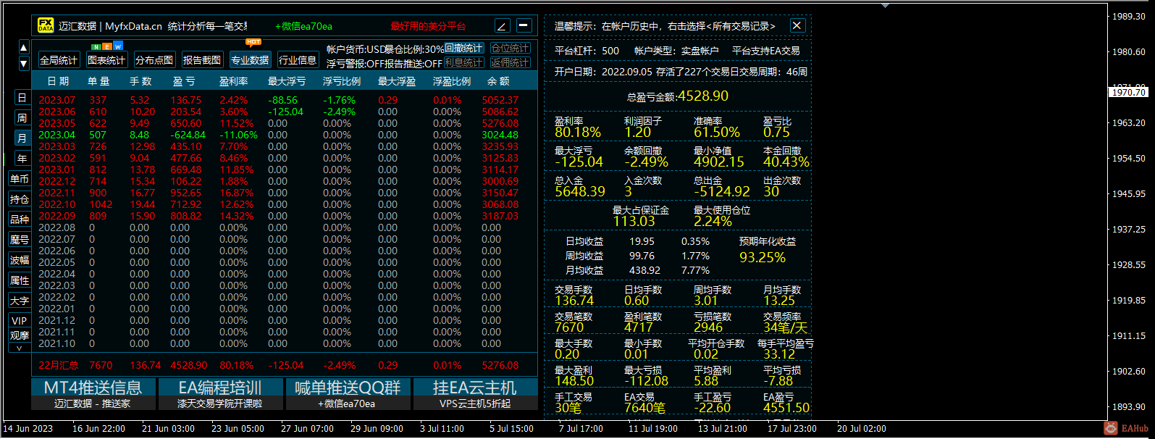This screenshot has width=1155, height=439.
Task: Click the 盈利率 value 80.18%
Action: (x=578, y=133)
